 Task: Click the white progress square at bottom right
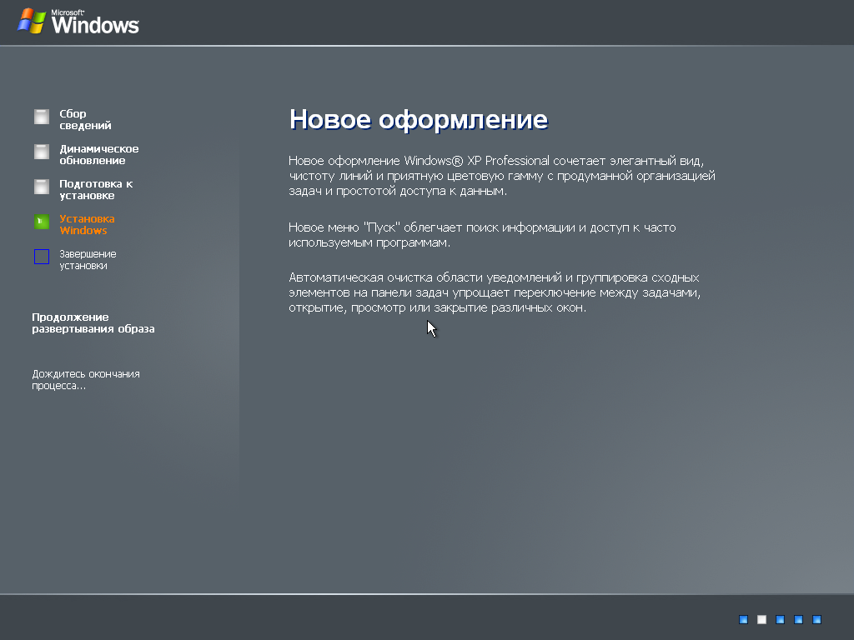[x=762, y=619]
